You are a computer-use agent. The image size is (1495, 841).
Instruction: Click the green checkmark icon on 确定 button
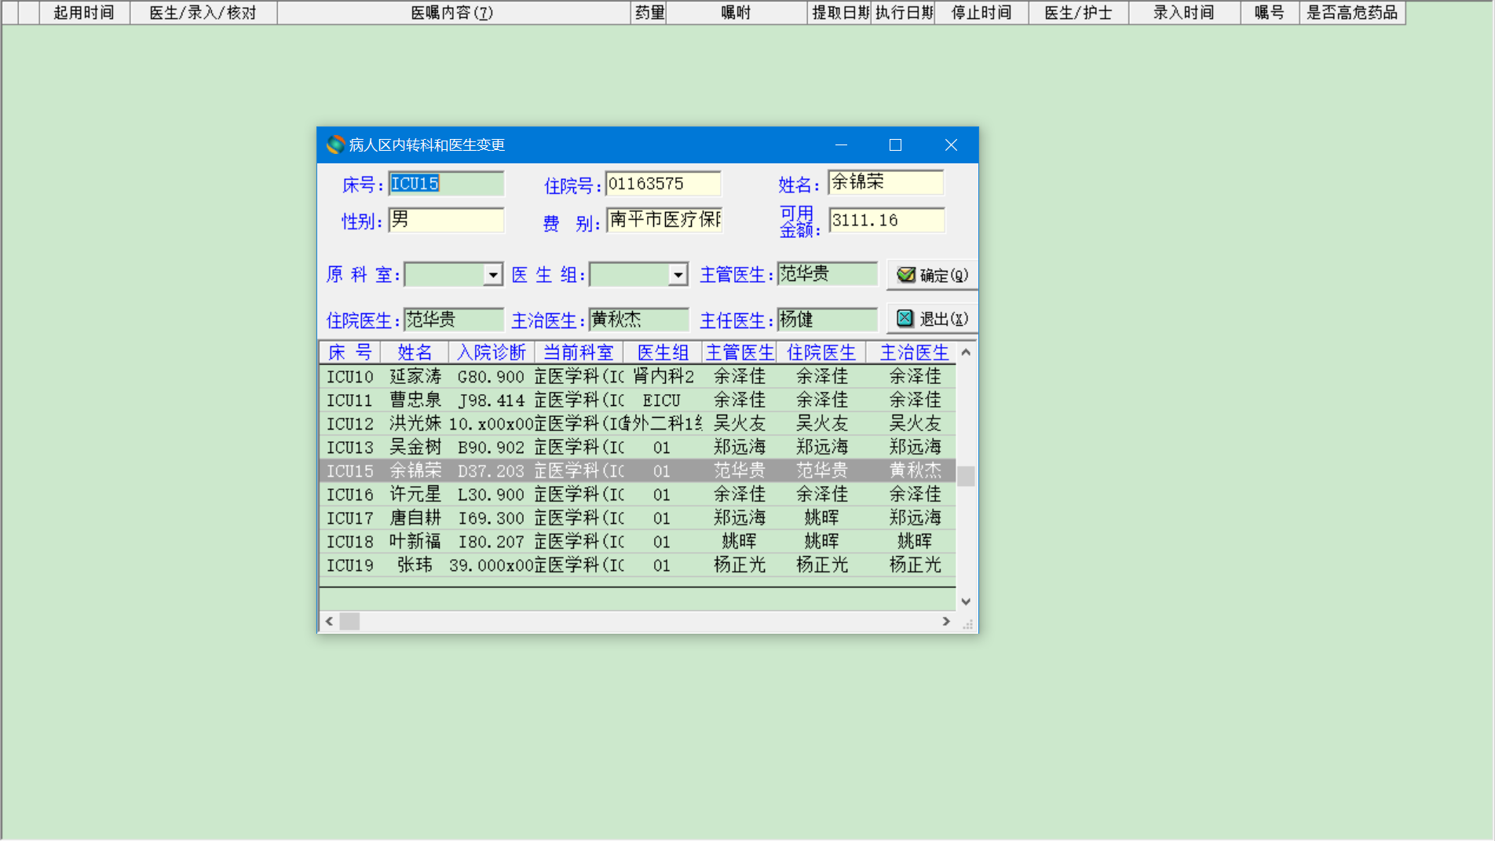click(906, 275)
